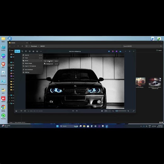
Task: Click Downloads in the address breadcrumb
Action: click(34, 46)
